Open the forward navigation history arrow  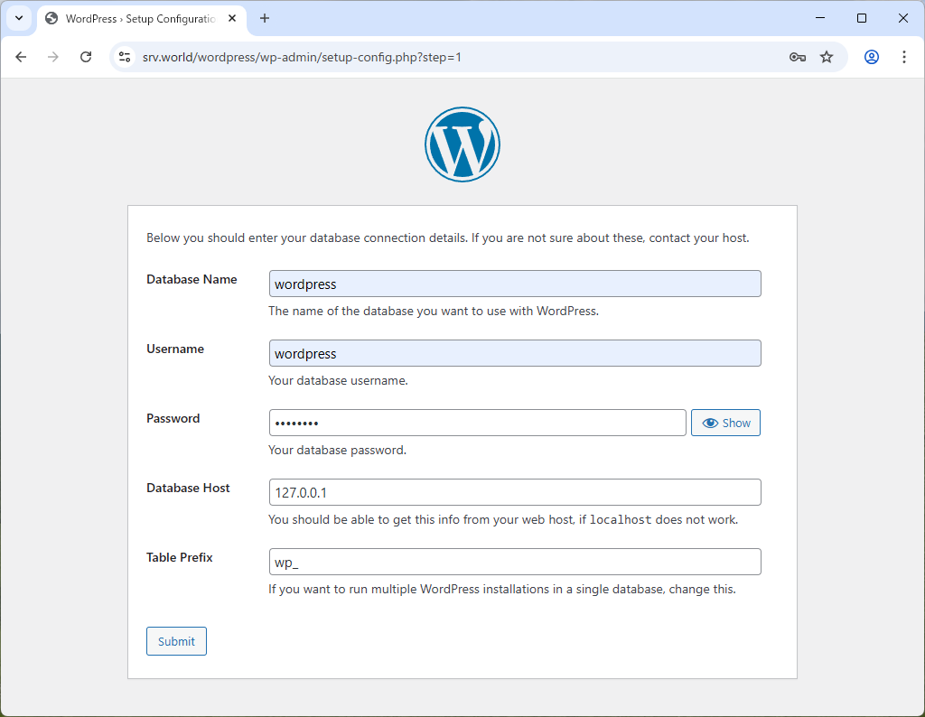[x=52, y=56]
